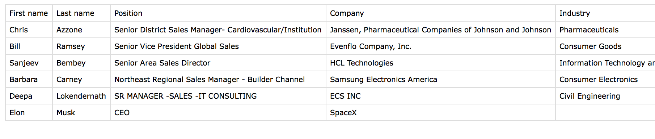Select the Lokendernath last name cell
This screenshot has height=139, width=655.
(81, 96)
